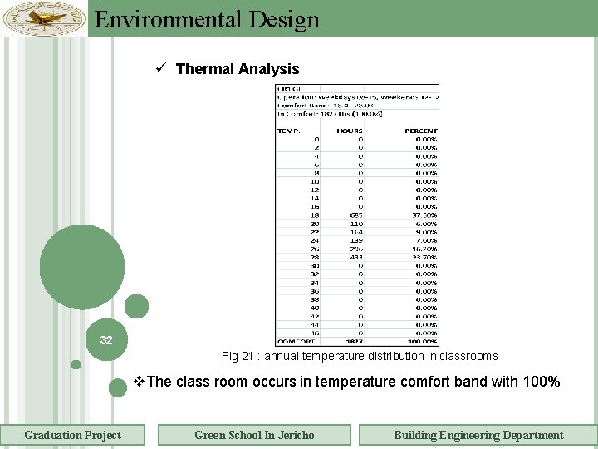Click the 23.70% percent cell
This screenshot has width=598, height=449.
click(x=424, y=257)
